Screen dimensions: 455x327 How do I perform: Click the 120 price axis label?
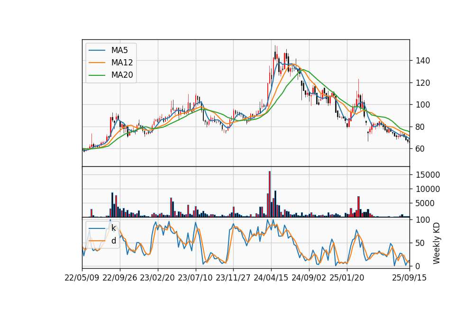point(423,83)
